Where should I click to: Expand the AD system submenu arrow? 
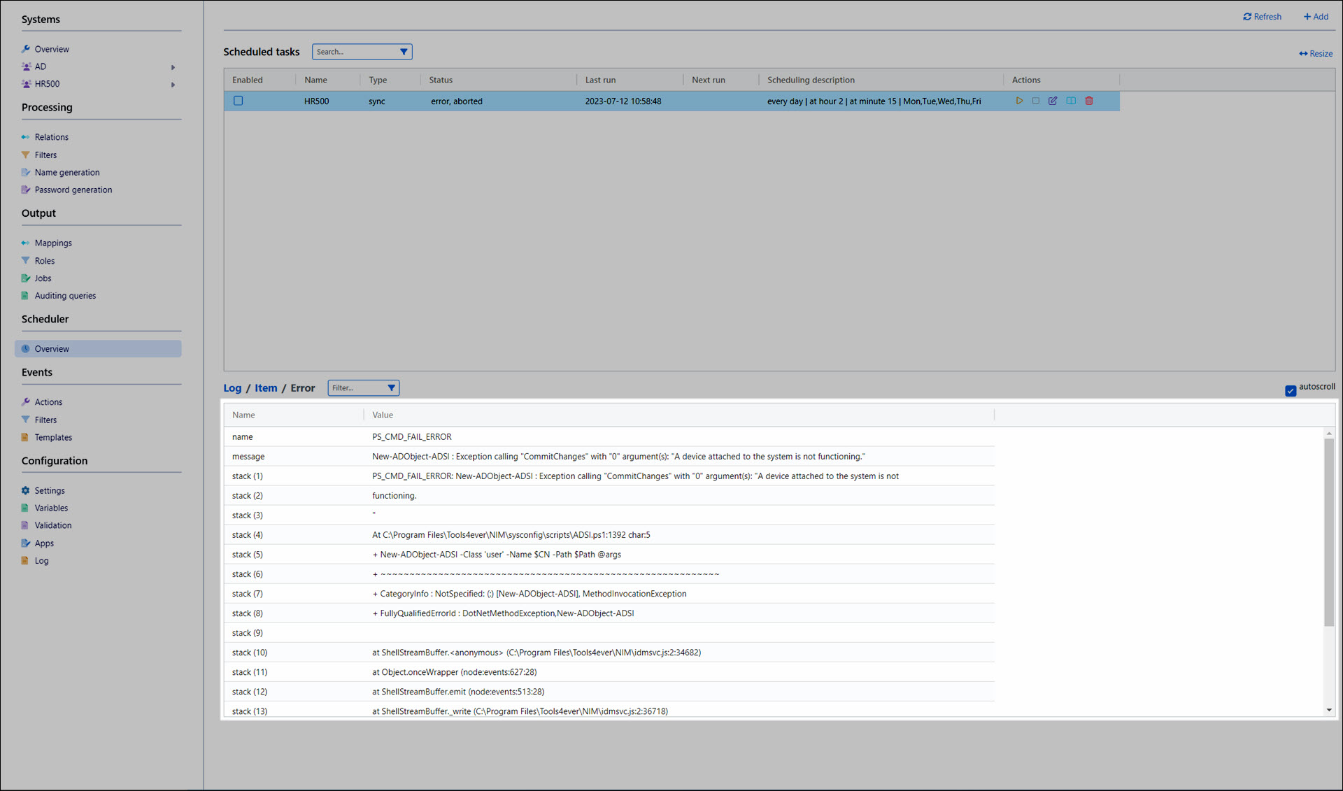coord(173,67)
